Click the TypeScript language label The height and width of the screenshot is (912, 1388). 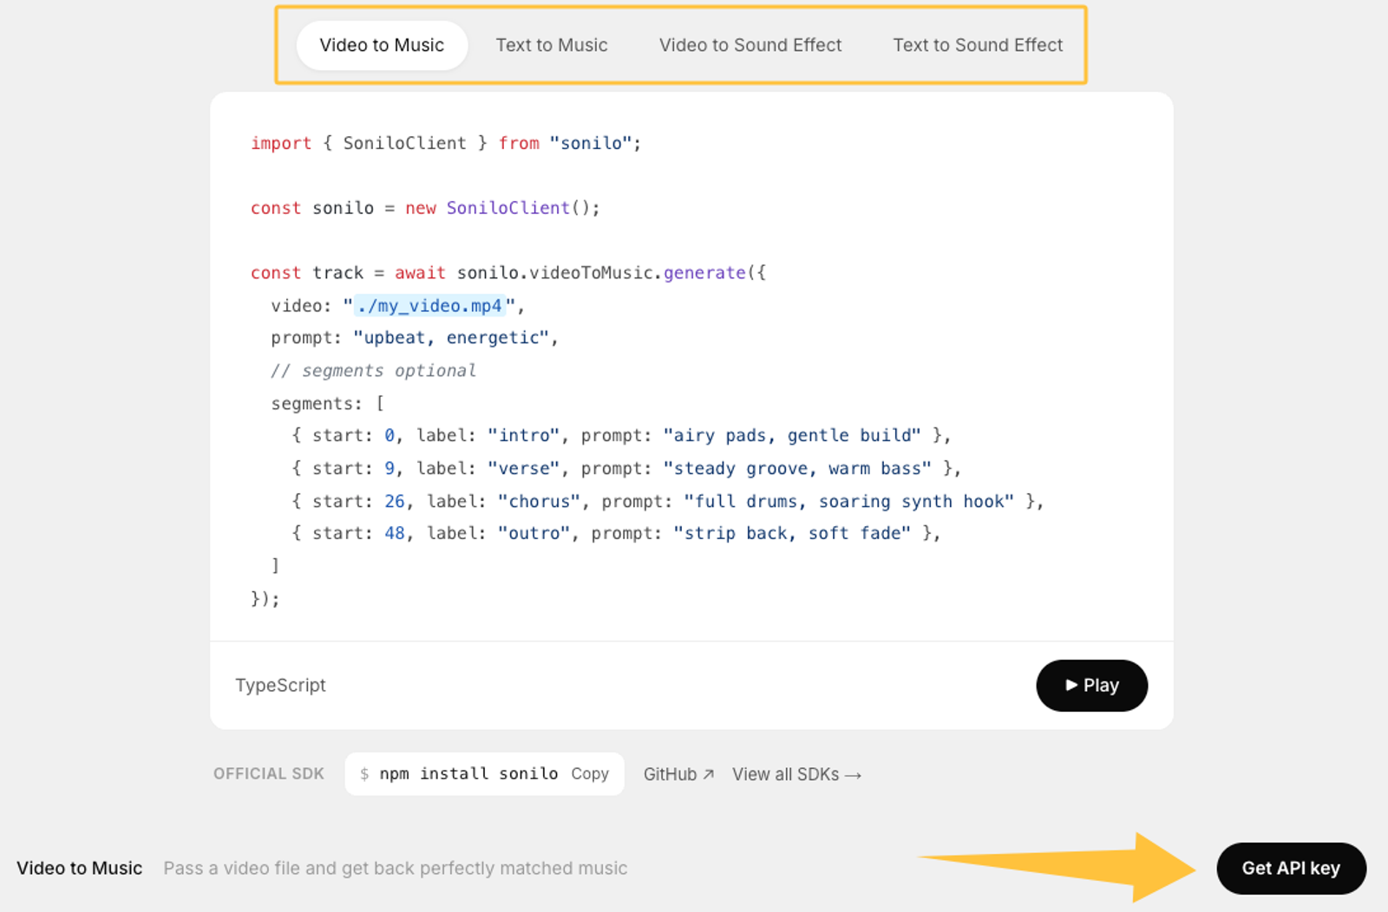[x=280, y=685]
